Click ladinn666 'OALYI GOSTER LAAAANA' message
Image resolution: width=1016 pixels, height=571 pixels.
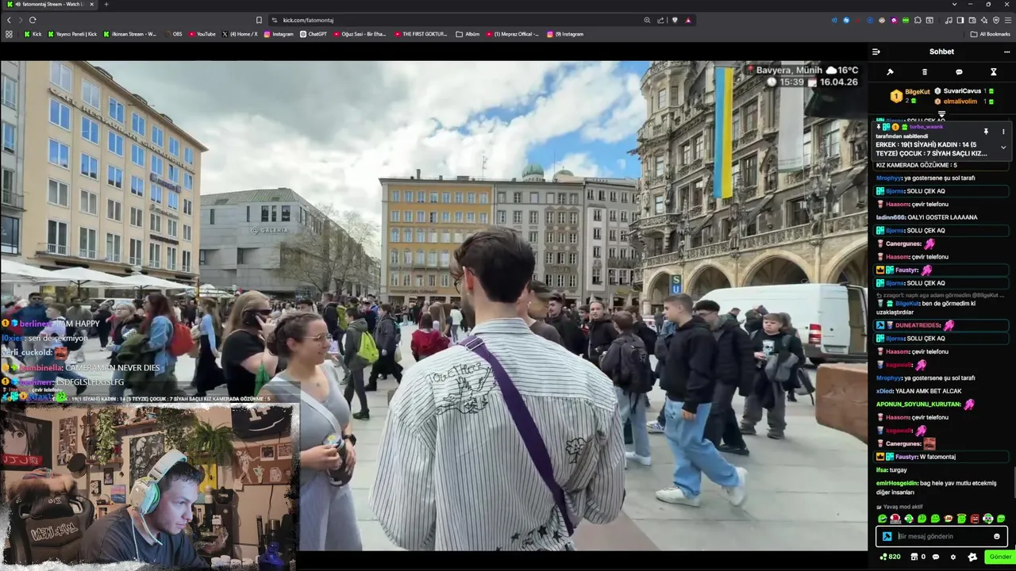[x=926, y=217]
